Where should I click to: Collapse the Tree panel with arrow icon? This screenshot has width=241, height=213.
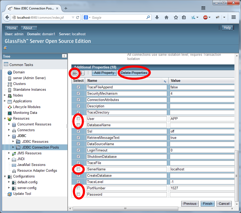click(64, 56)
